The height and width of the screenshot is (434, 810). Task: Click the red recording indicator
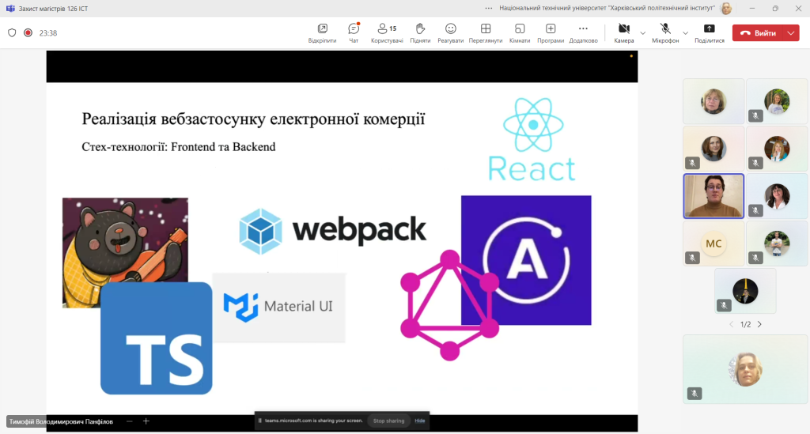pos(28,32)
